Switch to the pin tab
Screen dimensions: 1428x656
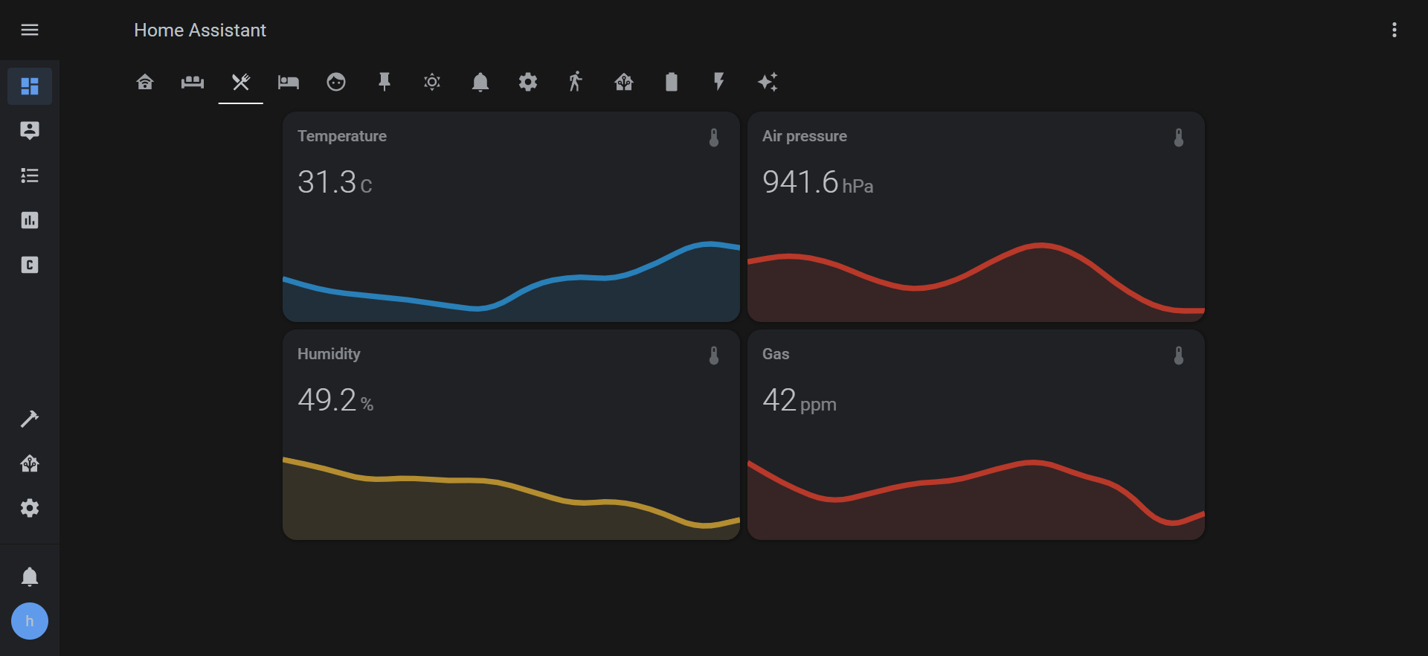[385, 82]
